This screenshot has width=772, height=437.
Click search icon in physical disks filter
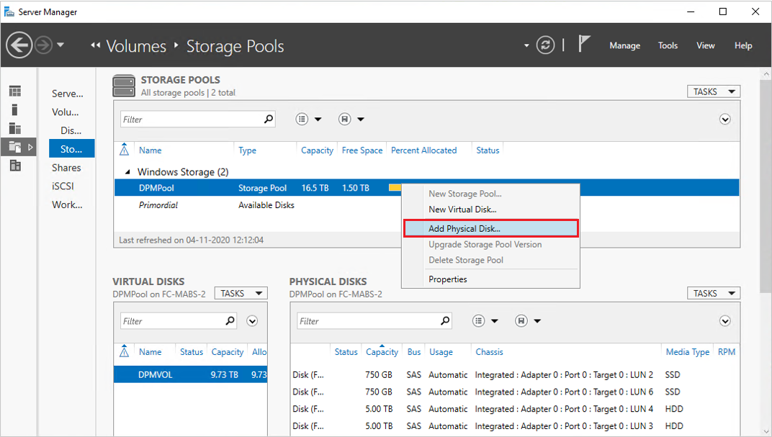pyautogui.click(x=445, y=321)
